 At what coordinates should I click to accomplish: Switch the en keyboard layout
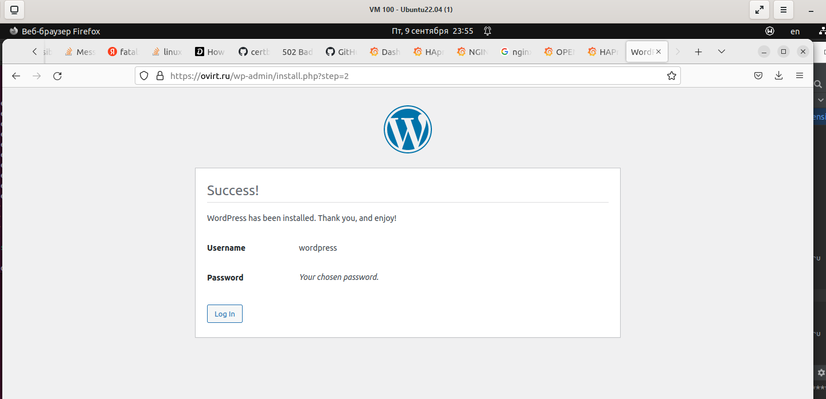click(795, 31)
